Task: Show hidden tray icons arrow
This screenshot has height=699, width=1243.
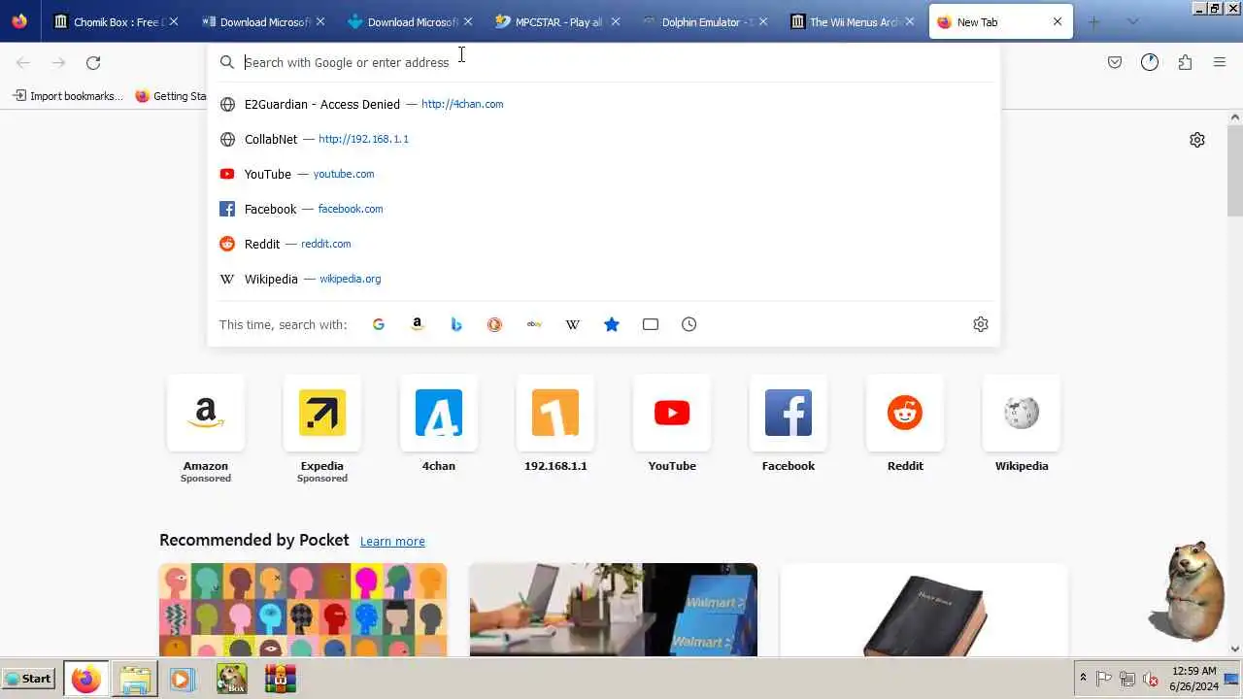Action: (x=1083, y=678)
